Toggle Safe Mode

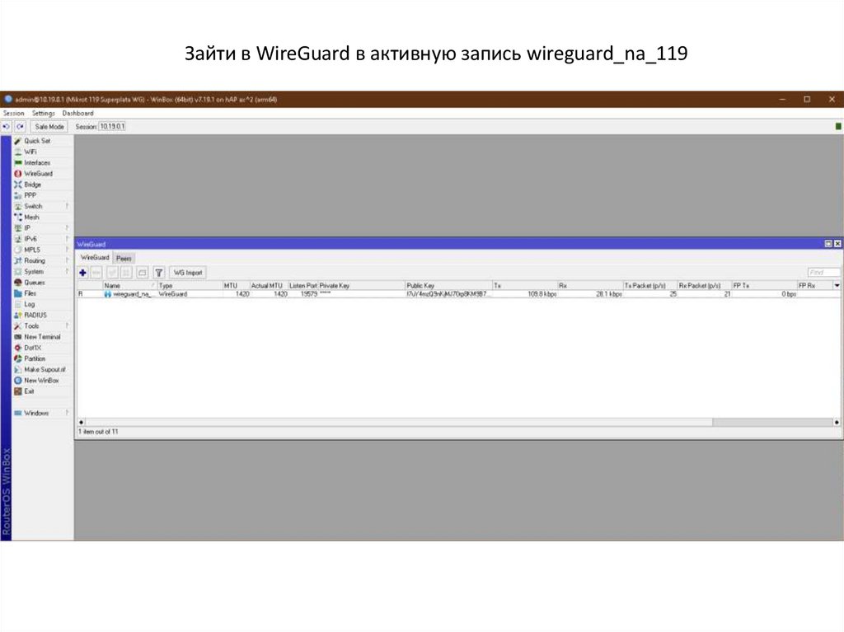click(49, 127)
